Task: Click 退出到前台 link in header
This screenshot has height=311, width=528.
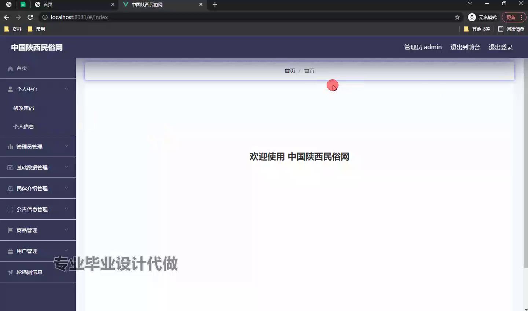Action: point(465,47)
